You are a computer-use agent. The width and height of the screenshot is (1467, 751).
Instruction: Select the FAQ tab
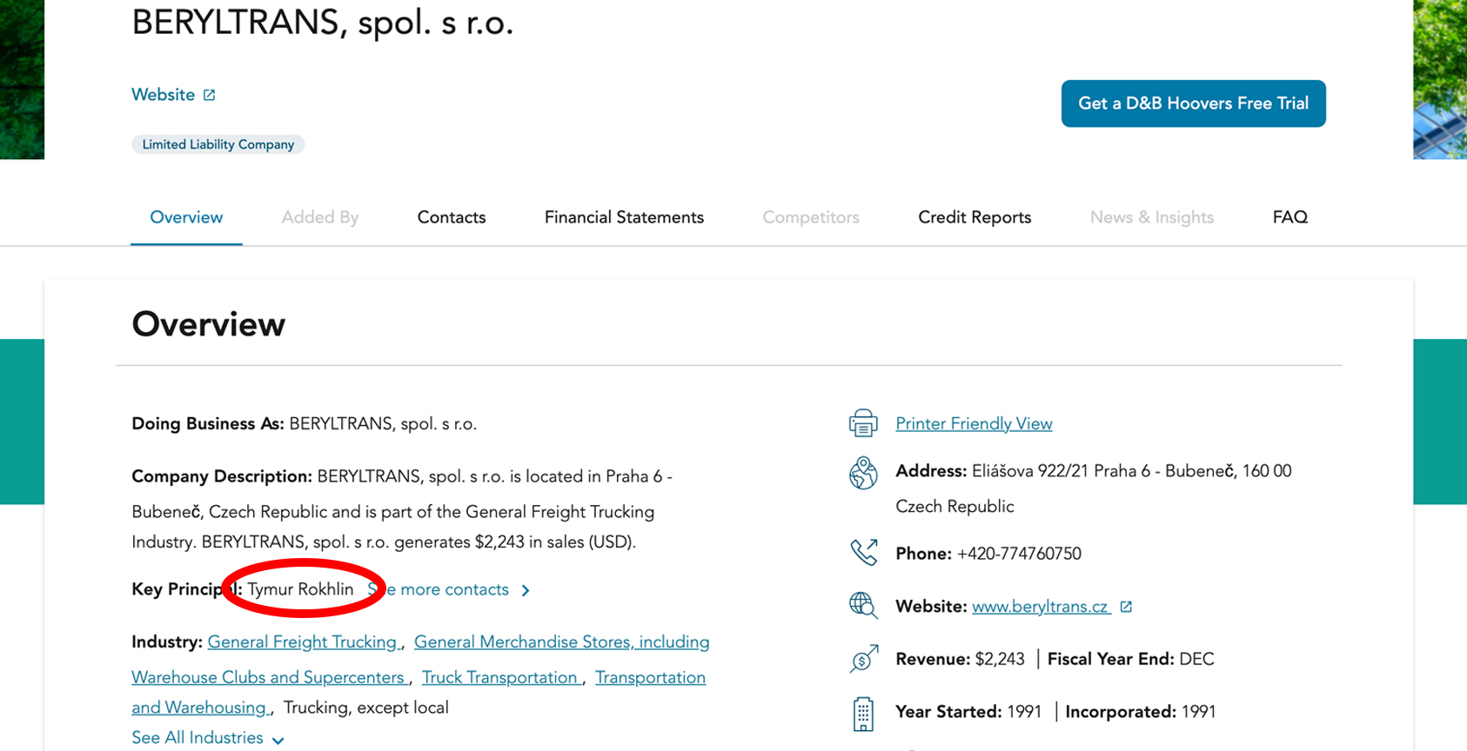[x=1289, y=217]
